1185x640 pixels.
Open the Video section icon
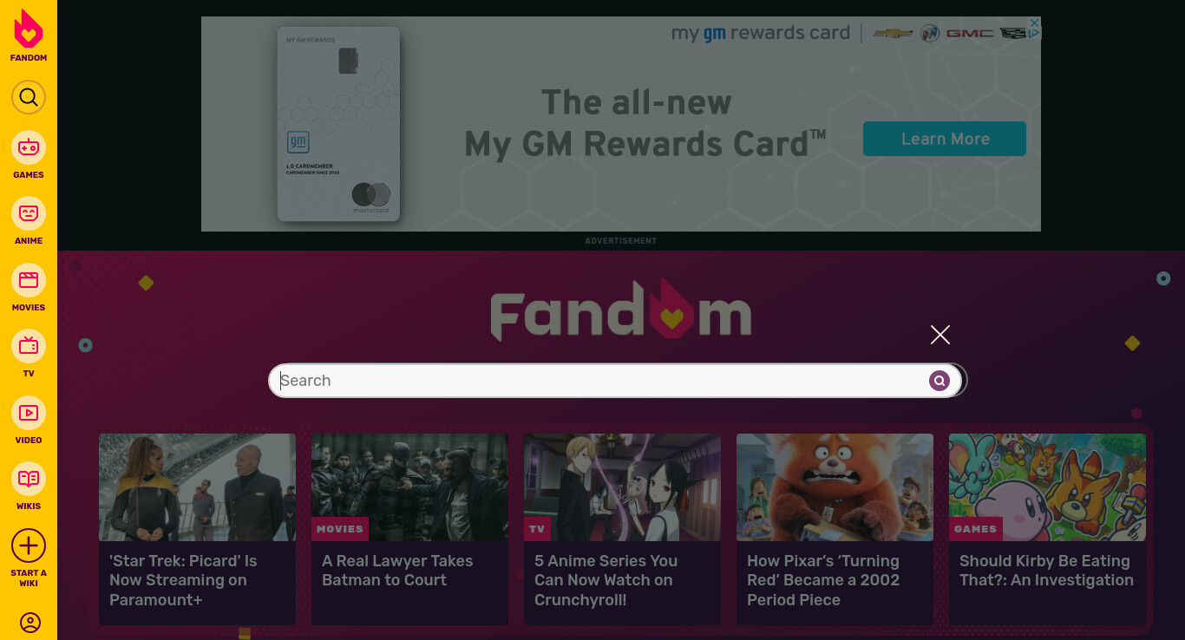(29, 413)
